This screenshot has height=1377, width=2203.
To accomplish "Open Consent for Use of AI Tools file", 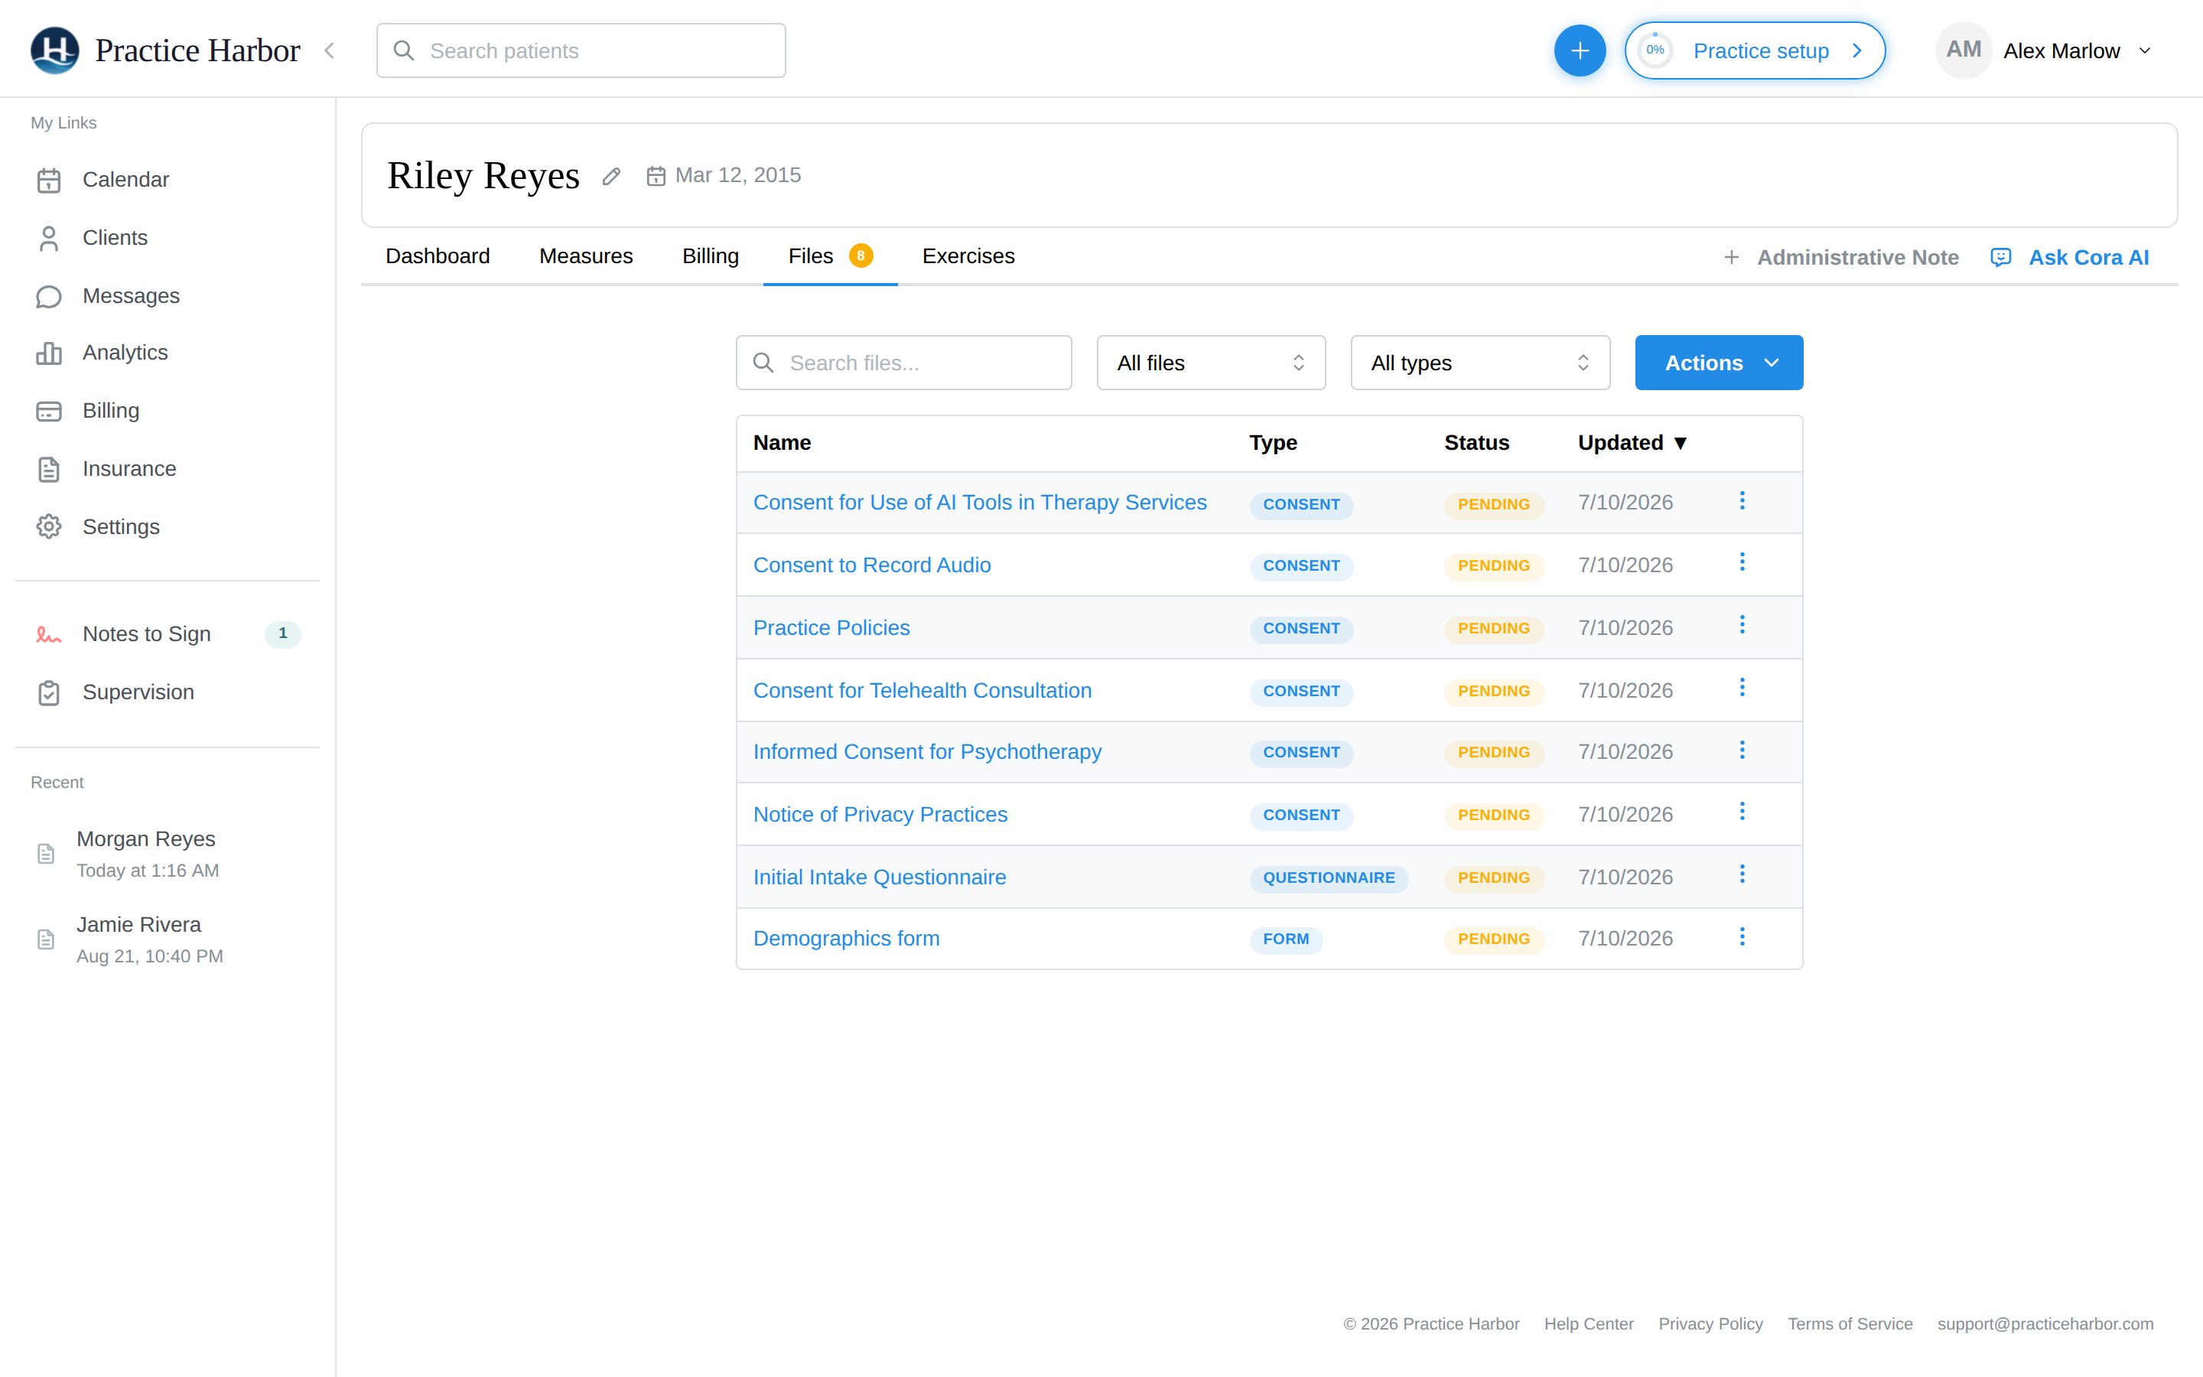I will [980, 503].
